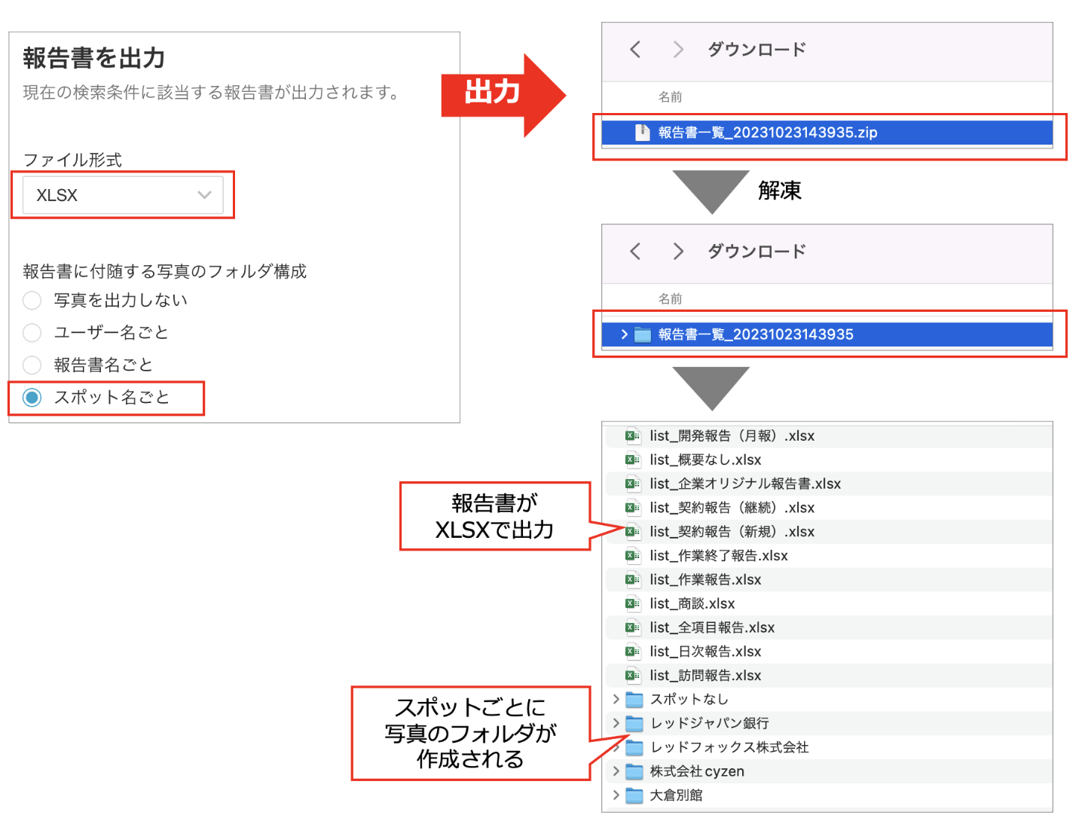Expand the レッドジャパン銀行 folder
Viewport: 1082px width, 818px height.
click(x=616, y=723)
